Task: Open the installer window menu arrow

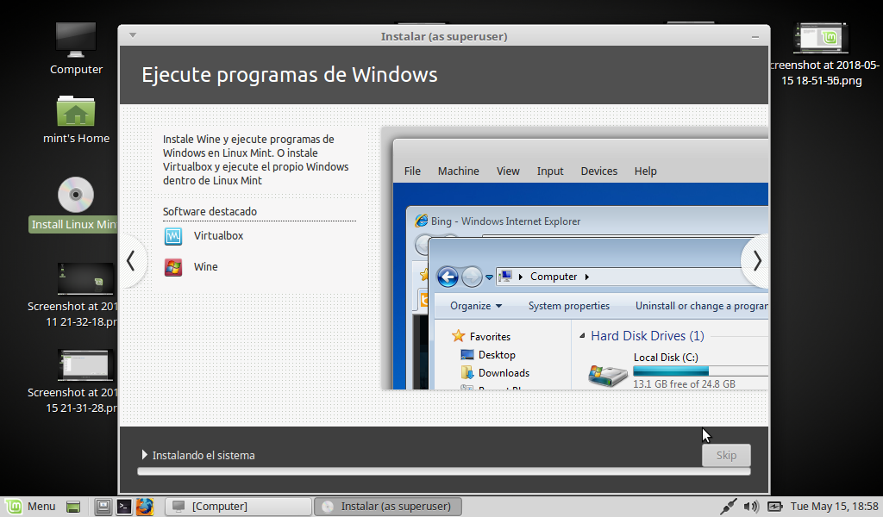Action: (132, 35)
